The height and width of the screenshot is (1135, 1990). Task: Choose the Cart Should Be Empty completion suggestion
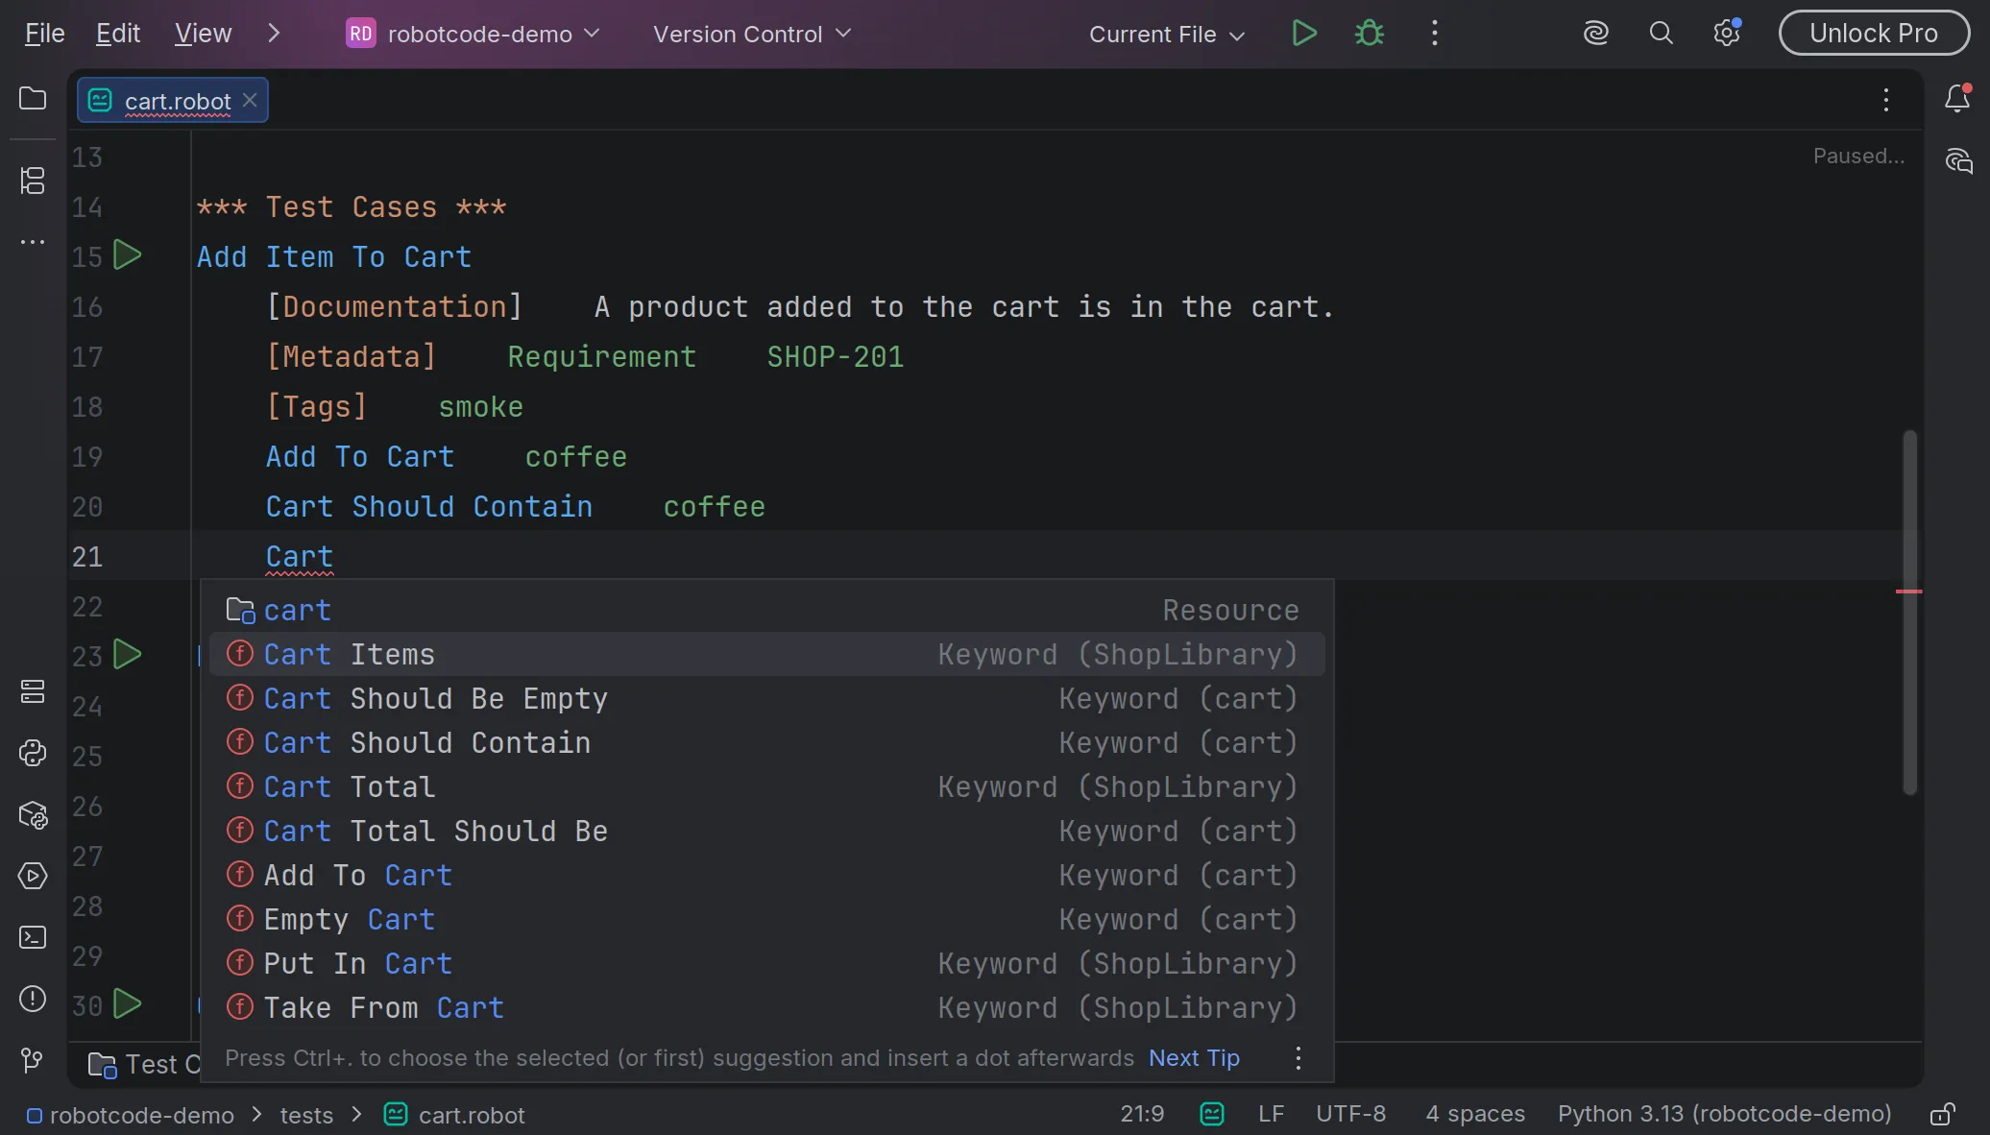766,698
